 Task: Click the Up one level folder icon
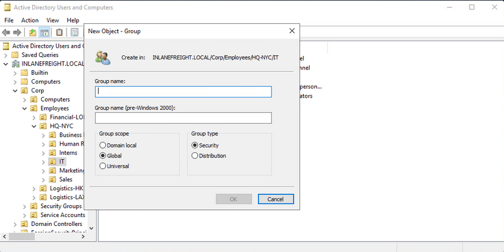click(x=32, y=32)
